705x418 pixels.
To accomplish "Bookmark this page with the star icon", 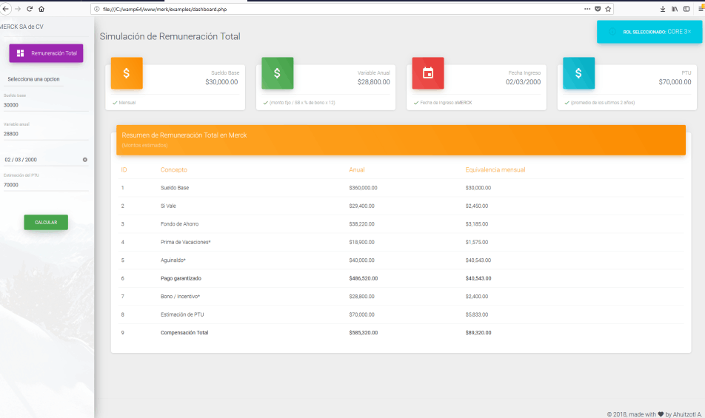I will (608, 9).
